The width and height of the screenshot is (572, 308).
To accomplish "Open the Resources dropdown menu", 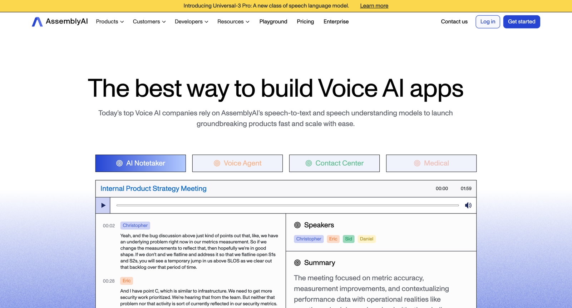I will pyautogui.click(x=233, y=22).
